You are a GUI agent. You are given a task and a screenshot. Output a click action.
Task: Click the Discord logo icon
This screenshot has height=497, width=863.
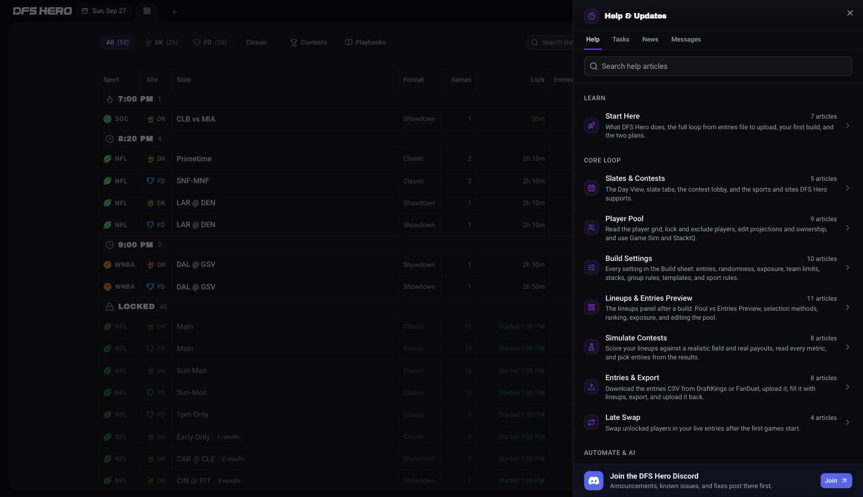point(593,480)
